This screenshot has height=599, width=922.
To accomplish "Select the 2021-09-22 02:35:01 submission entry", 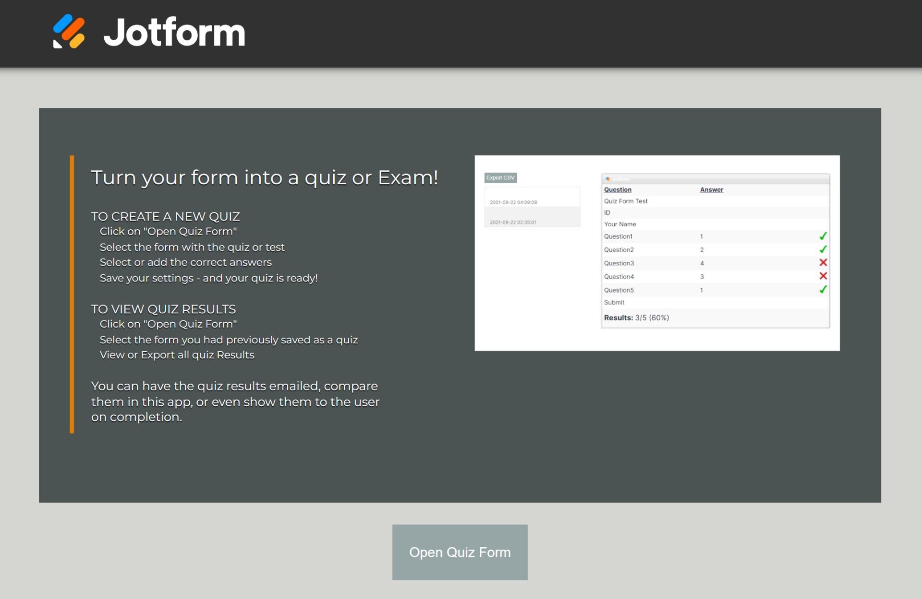I will [513, 222].
